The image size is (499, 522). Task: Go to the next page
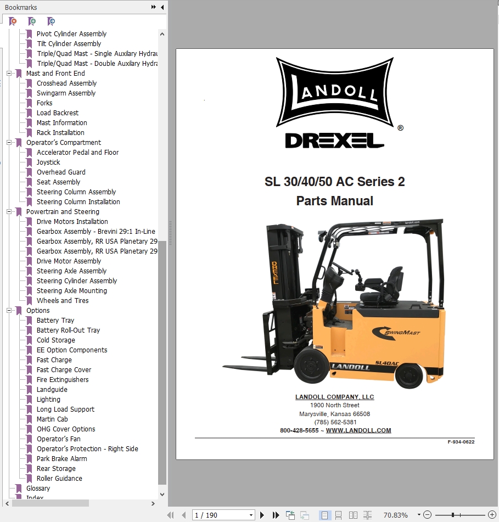tap(262, 515)
